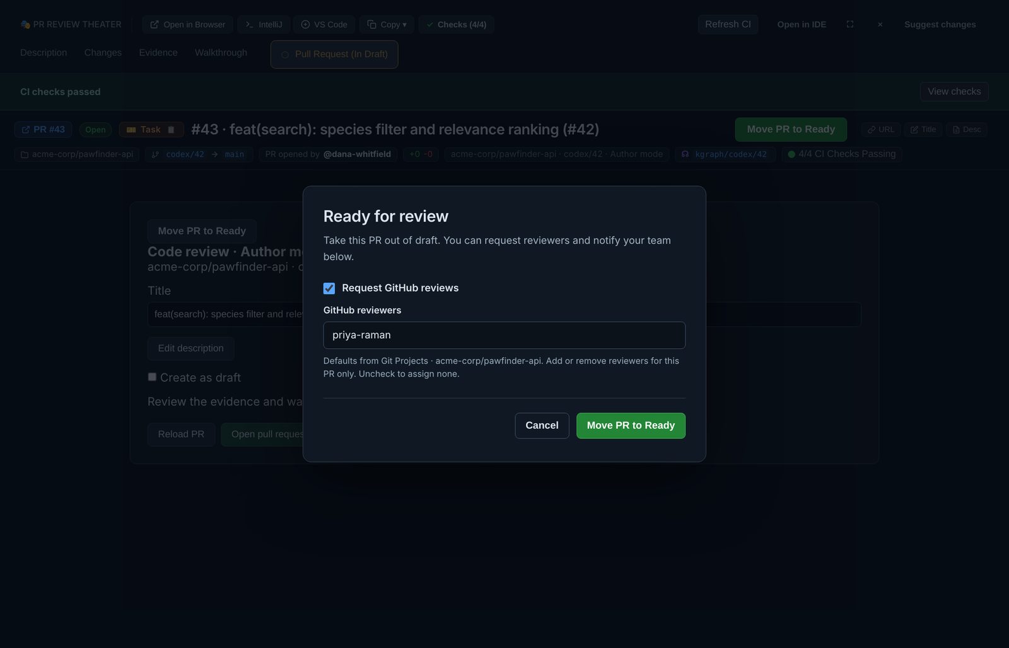Click View checks in the CI banner
The height and width of the screenshot is (648, 1009).
[x=954, y=91]
